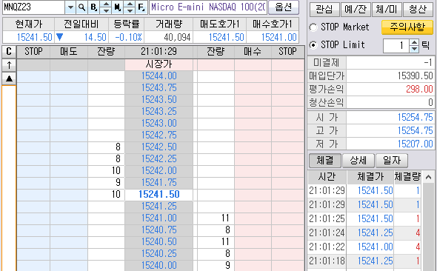Switch to the 관심 tab
437x271 pixels.
coord(324,10)
